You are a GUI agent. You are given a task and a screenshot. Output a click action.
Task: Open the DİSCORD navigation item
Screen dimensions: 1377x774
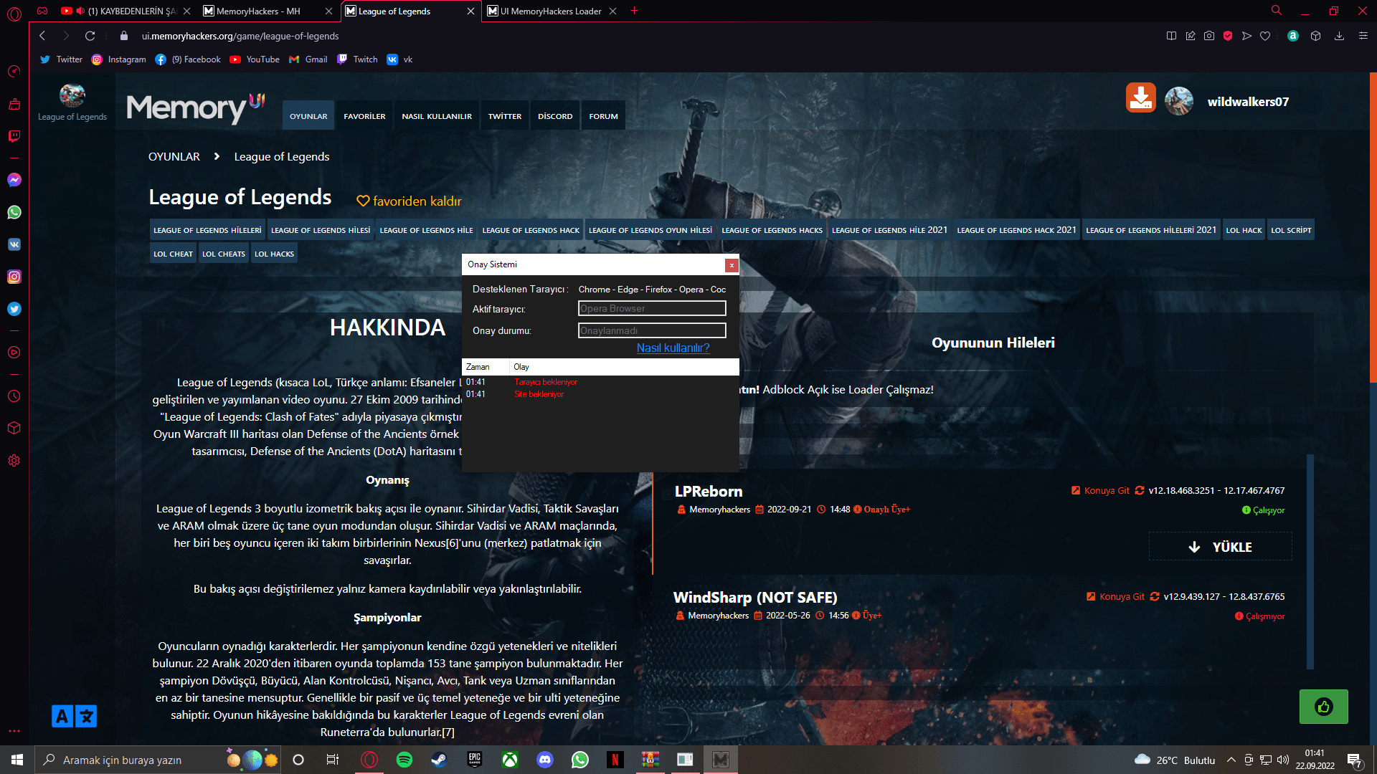coord(555,116)
